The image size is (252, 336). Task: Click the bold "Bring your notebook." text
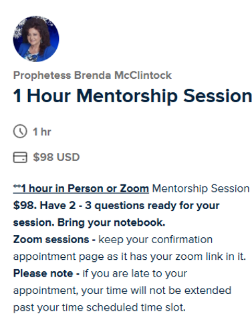112,222
